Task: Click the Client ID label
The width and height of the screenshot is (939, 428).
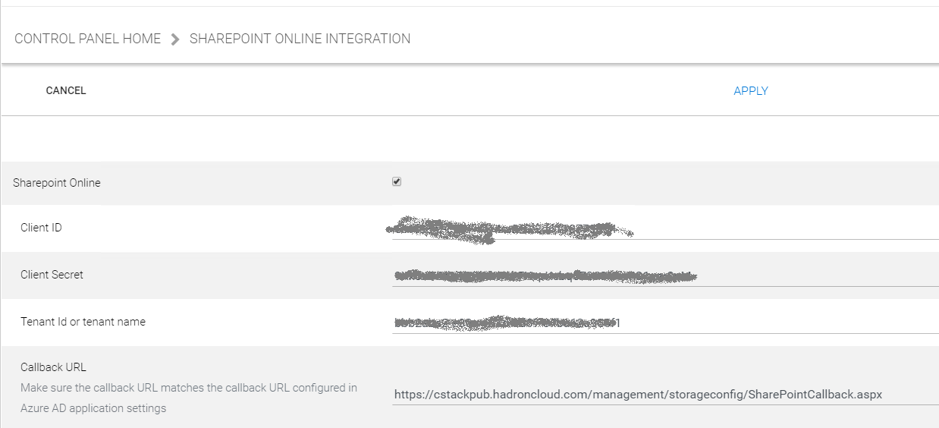Action: pos(41,228)
